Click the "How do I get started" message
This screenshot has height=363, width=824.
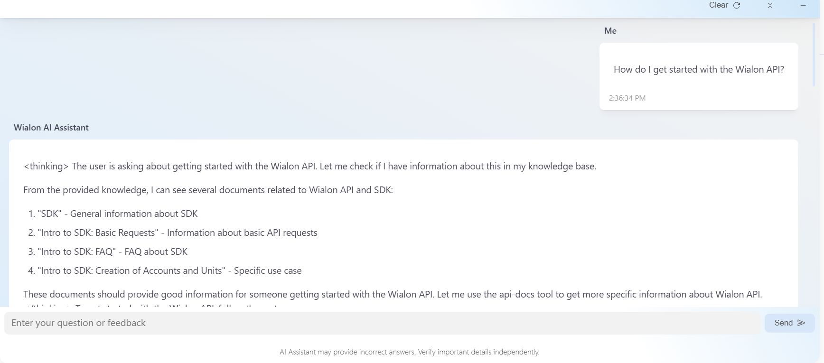[699, 69]
